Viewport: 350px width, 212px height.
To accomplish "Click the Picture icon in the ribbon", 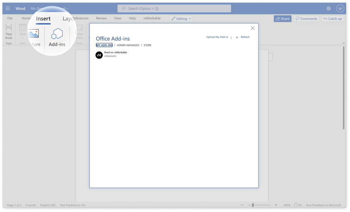I will coord(33,34).
